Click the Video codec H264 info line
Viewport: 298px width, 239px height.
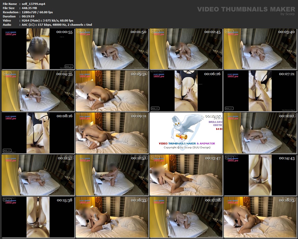coord(47,21)
